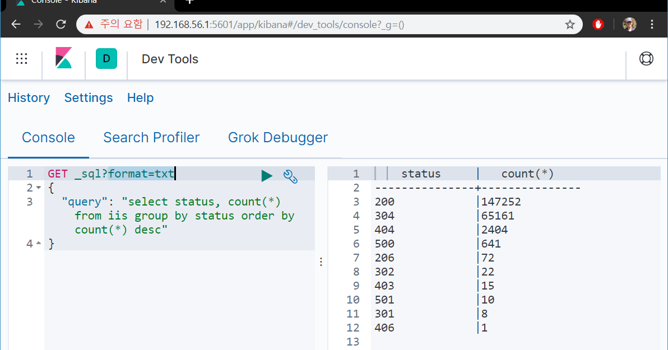Image resolution: width=668 pixels, height=350 pixels.
Task: Click the browser profile avatar
Action: [x=629, y=24]
